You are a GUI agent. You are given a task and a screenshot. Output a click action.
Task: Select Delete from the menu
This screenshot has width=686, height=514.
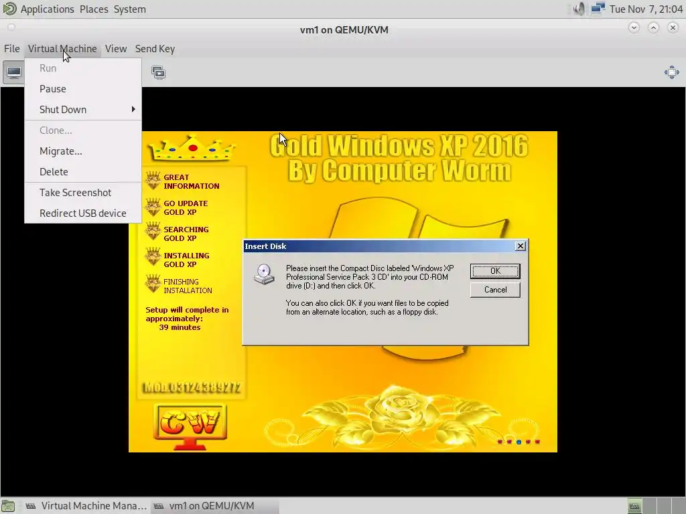click(x=83, y=171)
